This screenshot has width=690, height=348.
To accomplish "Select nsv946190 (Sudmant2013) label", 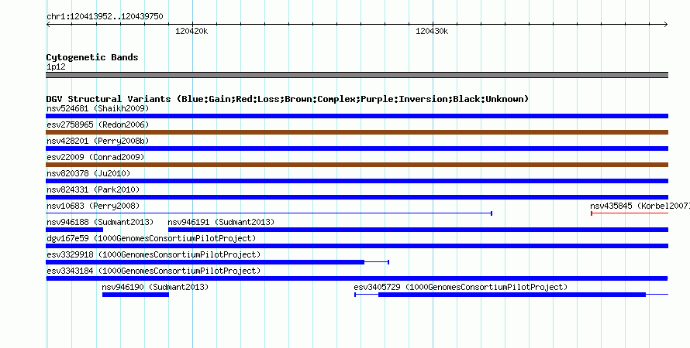I will point(155,287).
